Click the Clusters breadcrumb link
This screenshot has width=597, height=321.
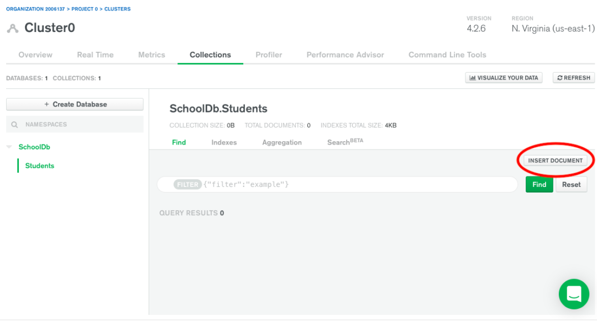118,9
